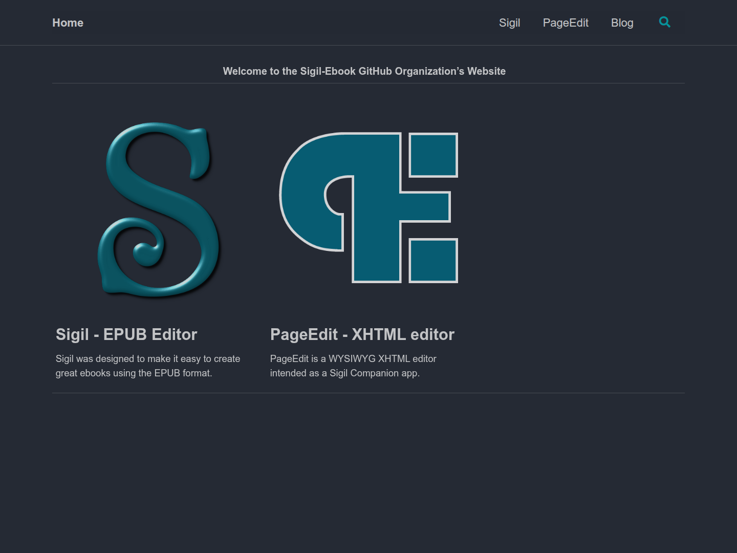Open the PageEdit - XHTML editor heading link
This screenshot has height=553, width=737.
pyautogui.click(x=362, y=334)
